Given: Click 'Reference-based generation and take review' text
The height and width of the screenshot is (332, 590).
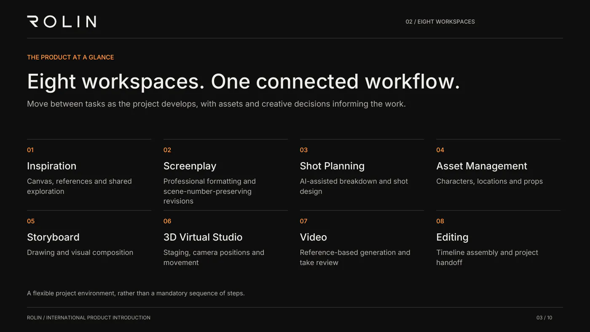Looking at the screenshot, I should tap(355, 257).
